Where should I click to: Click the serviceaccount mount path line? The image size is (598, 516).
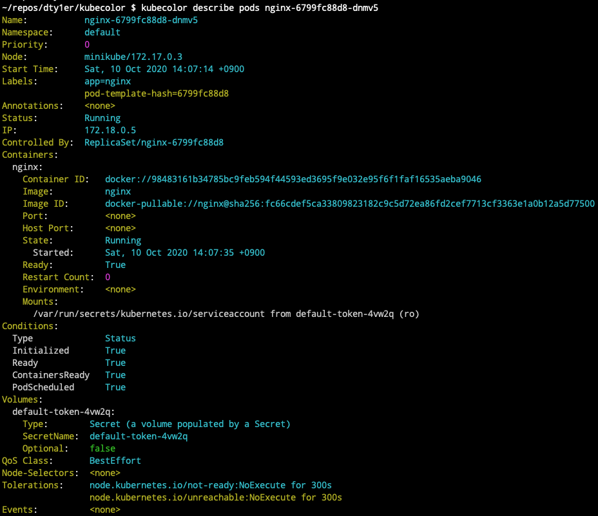226,314
